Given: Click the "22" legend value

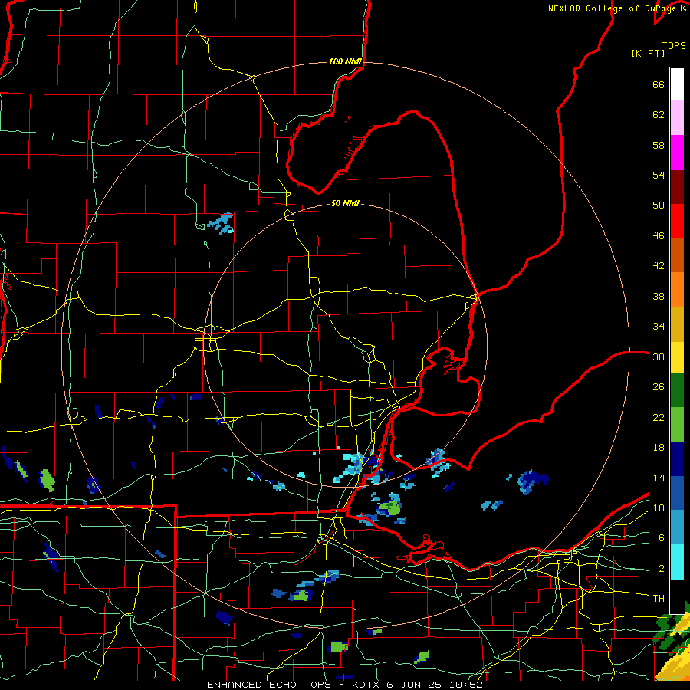Looking at the screenshot, I should 659,417.
